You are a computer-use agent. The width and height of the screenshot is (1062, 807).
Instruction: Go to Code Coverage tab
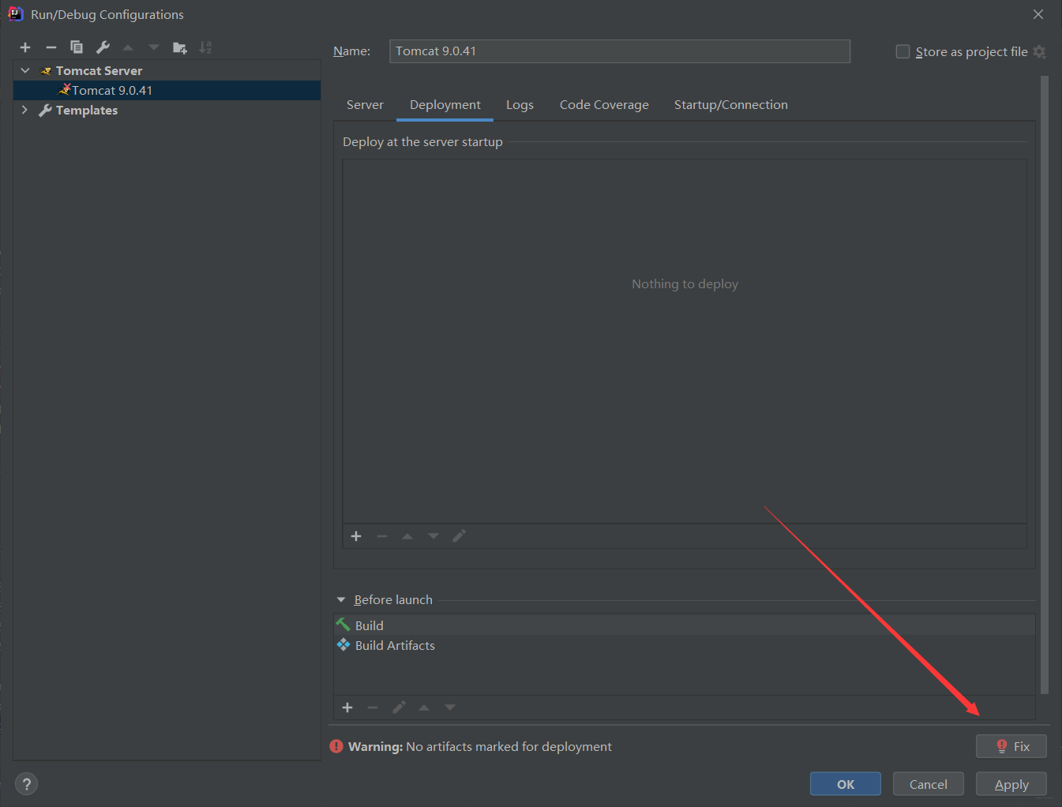pos(604,105)
